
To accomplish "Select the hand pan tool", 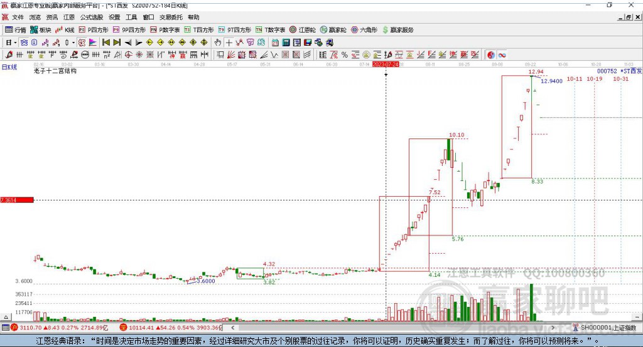I will point(218,43).
